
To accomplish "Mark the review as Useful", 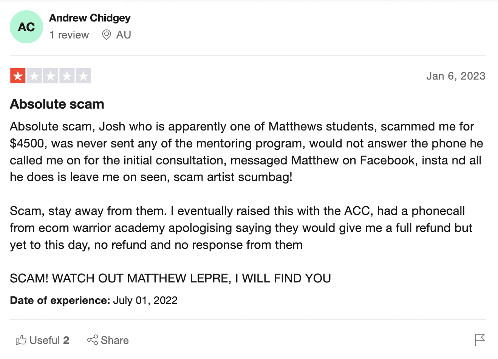I will click(42, 340).
